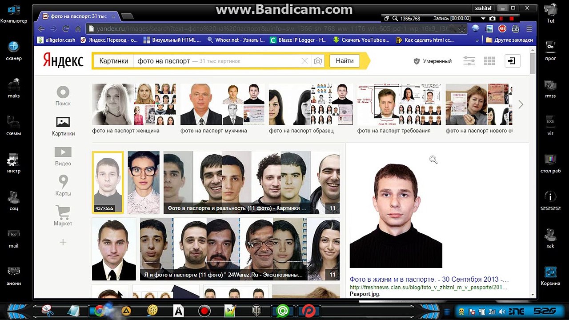The image size is (569, 320).
Task: Open the alligator.cash bookmark
Action: tap(56, 40)
